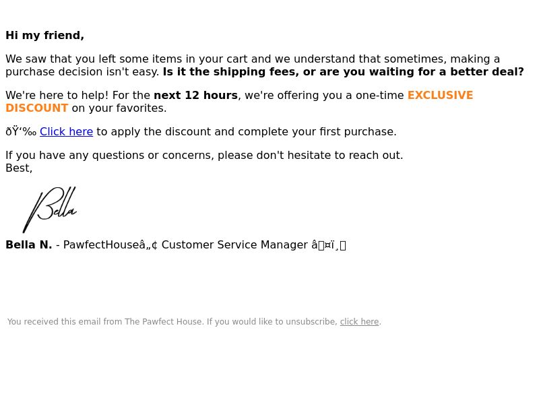The image size is (539, 404).
Task: Click the orange word EXCLUSIVE
Action: (x=441, y=95)
